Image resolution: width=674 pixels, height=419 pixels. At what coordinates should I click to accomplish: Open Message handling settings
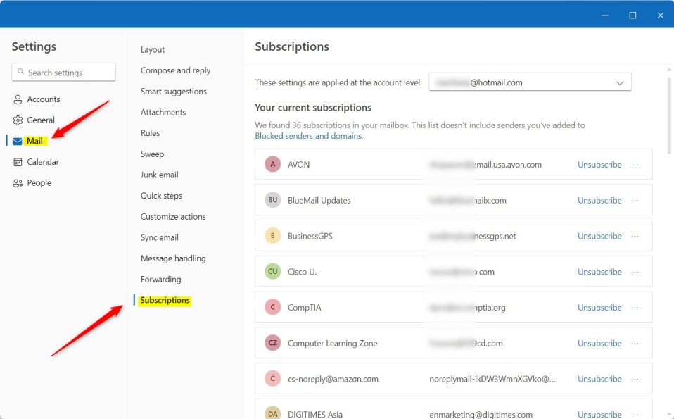[x=173, y=258]
